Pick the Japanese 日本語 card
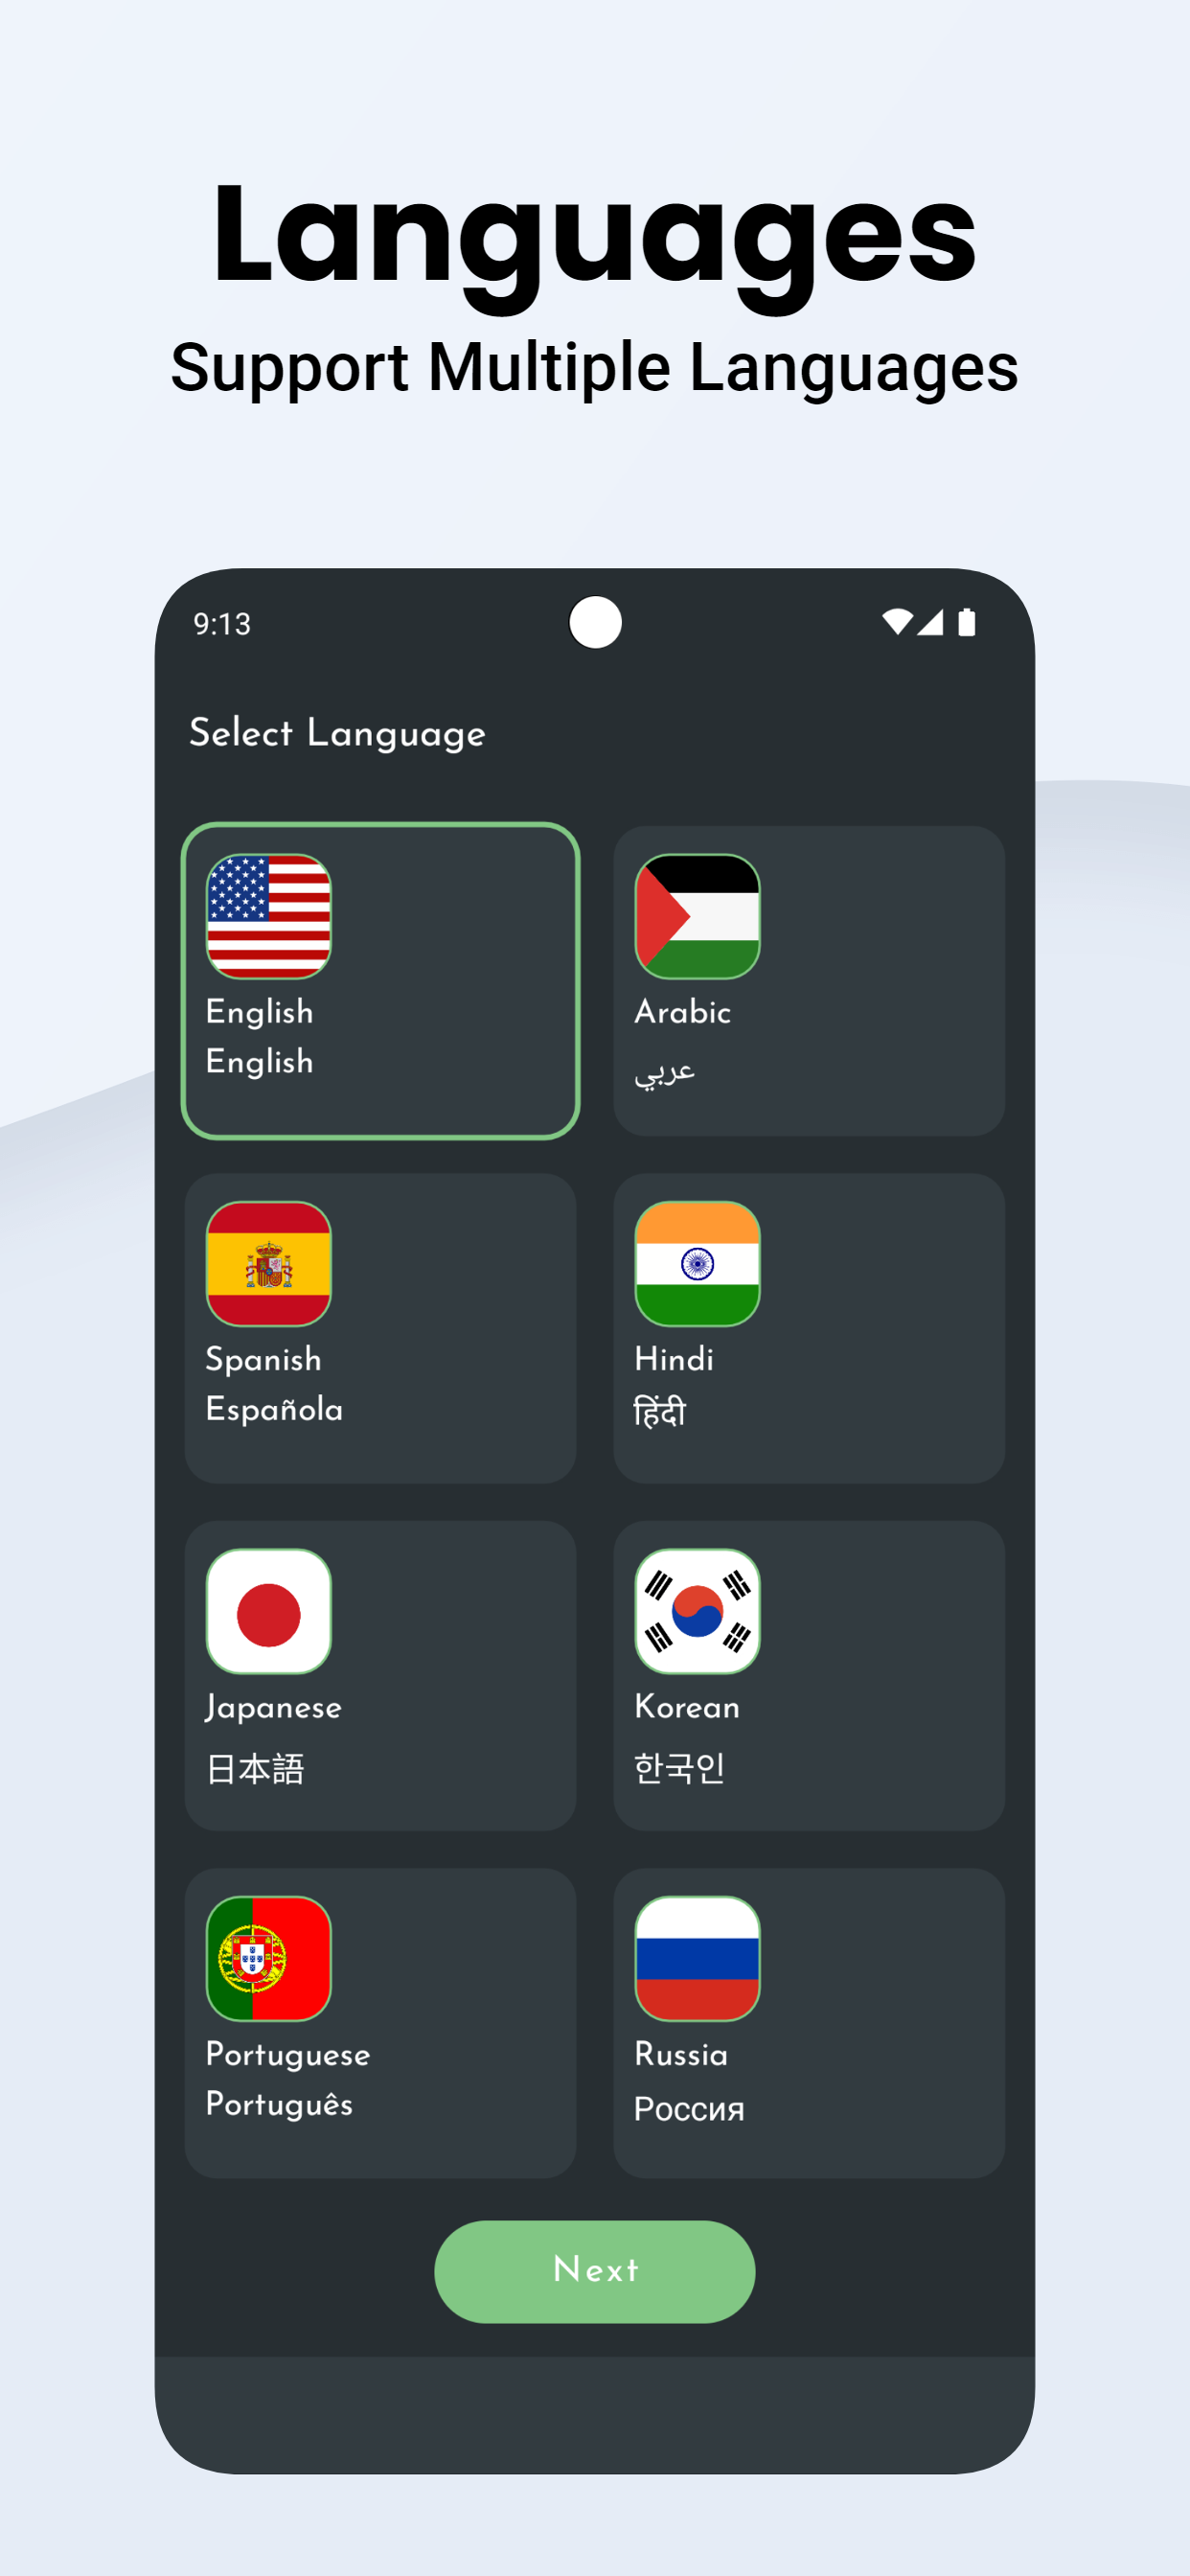Viewport: 1190px width, 2576px height. (380, 1676)
